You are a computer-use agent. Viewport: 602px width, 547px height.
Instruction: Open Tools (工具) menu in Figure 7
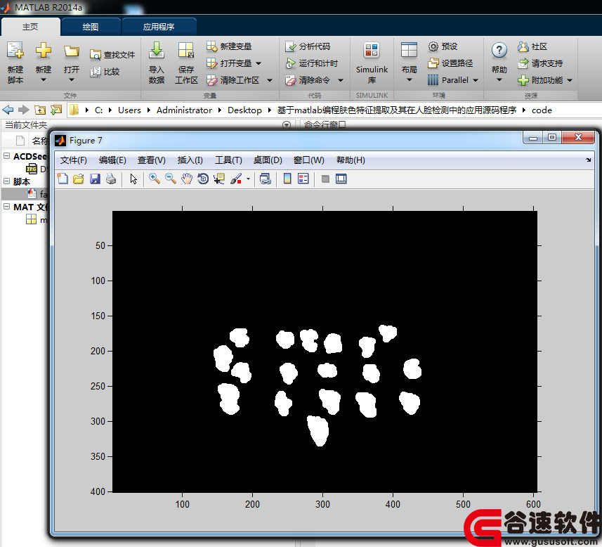coord(228,160)
